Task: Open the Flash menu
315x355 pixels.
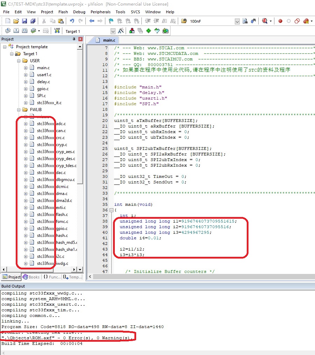Action: pyautogui.click(x=63, y=12)
